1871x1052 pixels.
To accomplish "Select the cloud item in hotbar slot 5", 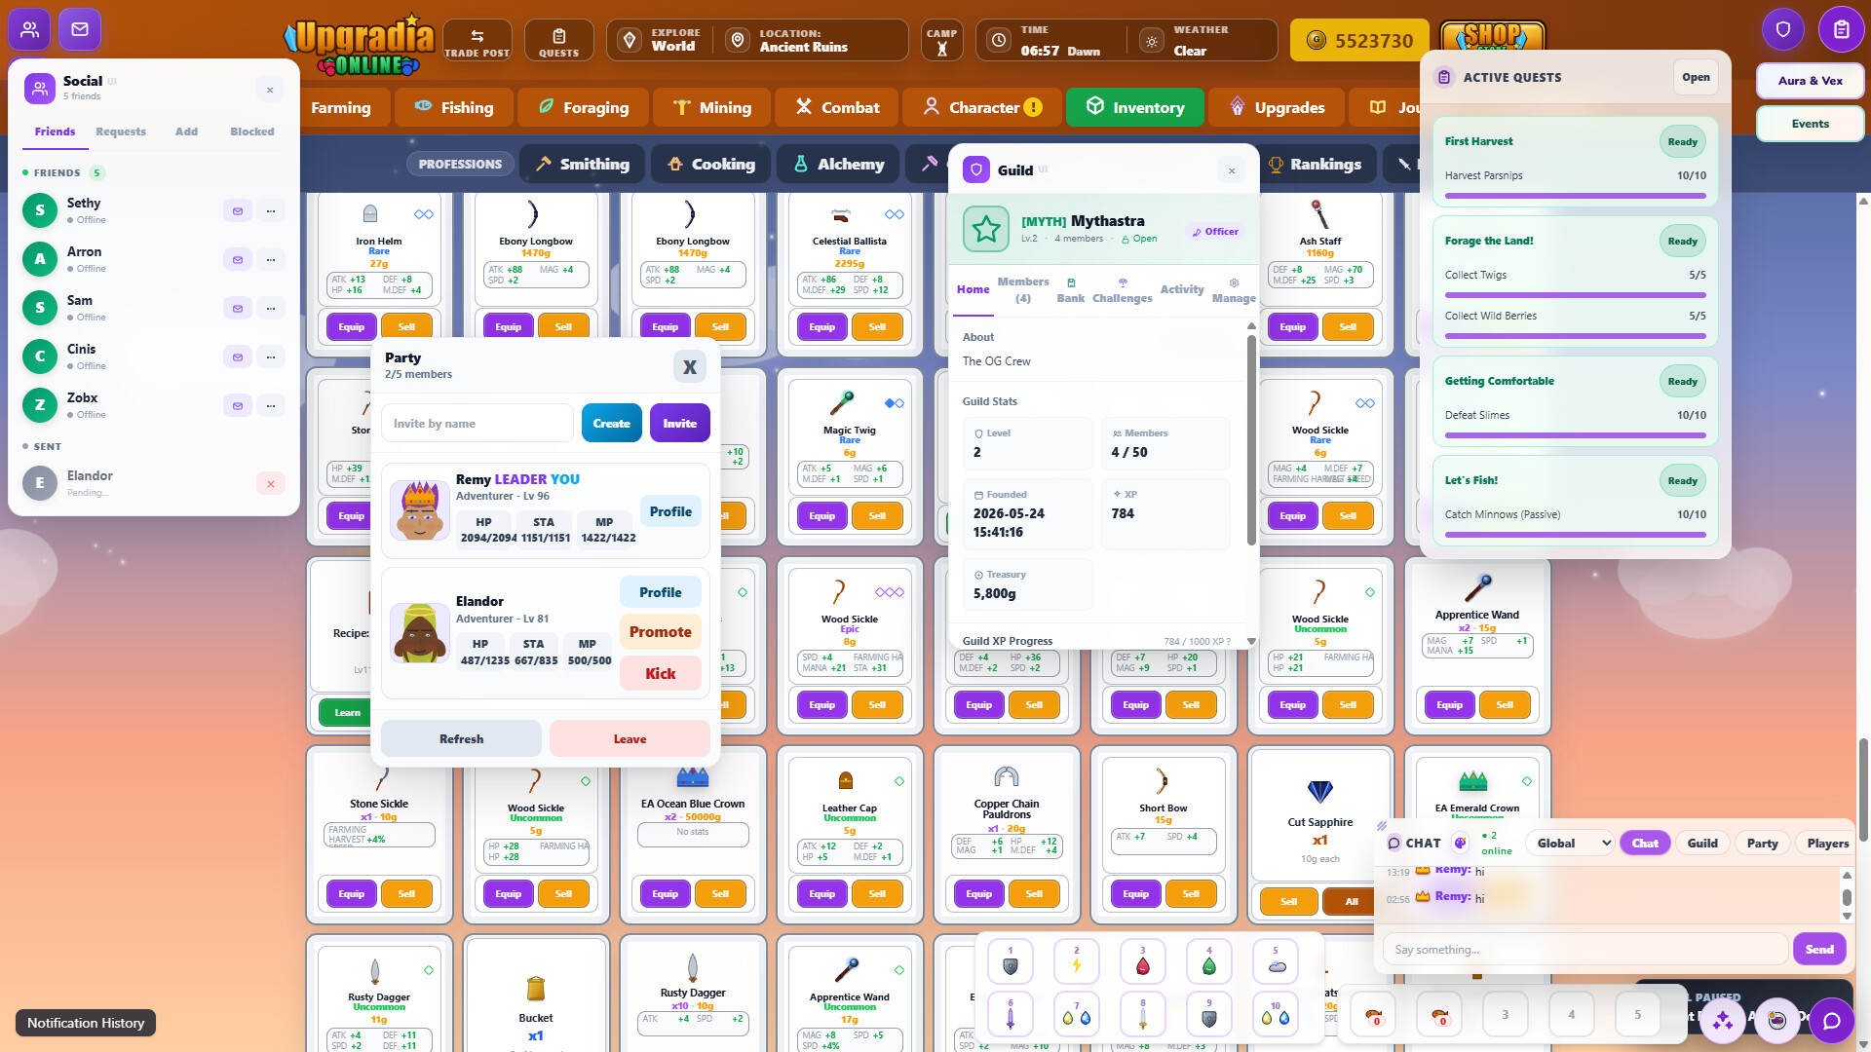I will [1276, 960].
